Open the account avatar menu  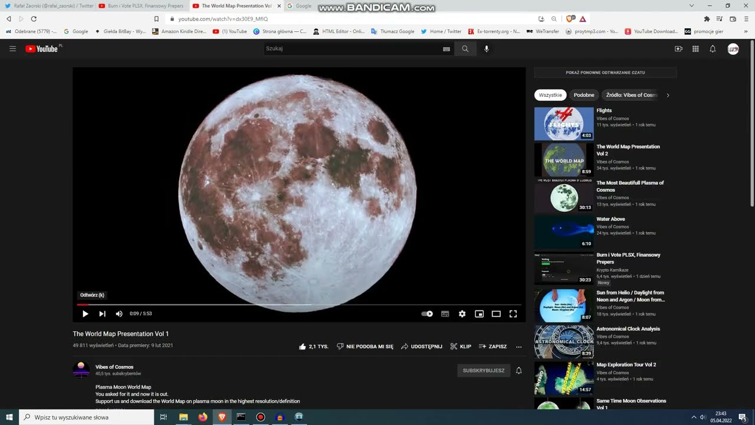(x=733, y=49)
